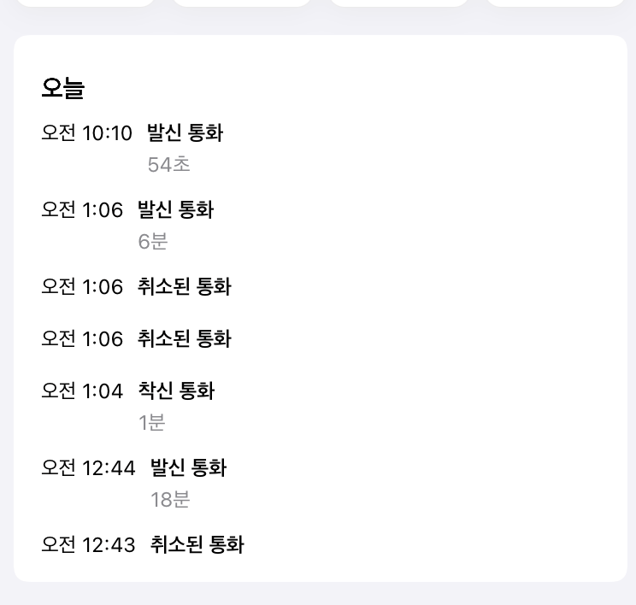Select the 오전 12:43 timestamp
The image size is (636, 605).
click(88, 545)
